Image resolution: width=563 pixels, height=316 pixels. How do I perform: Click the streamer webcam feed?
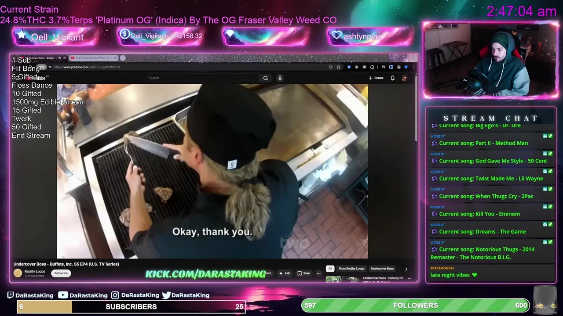point(490,60)
